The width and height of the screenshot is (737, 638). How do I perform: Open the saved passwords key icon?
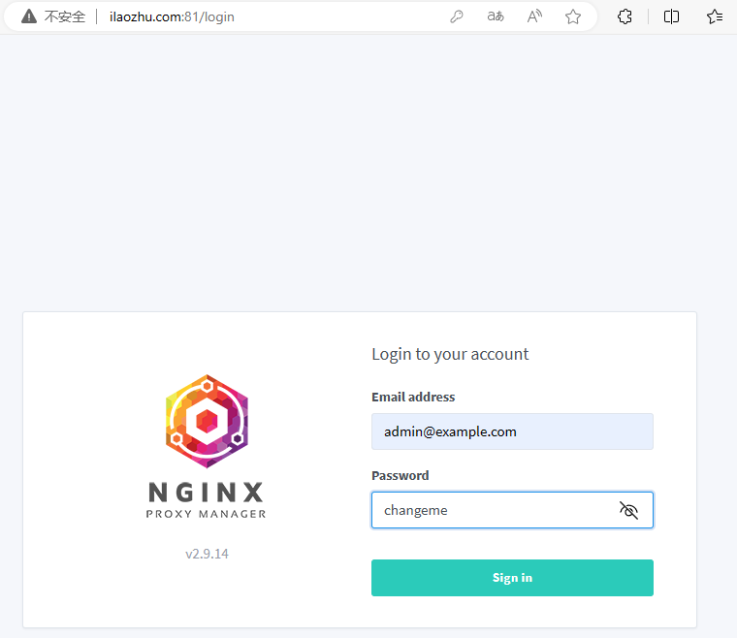point(457,16)
